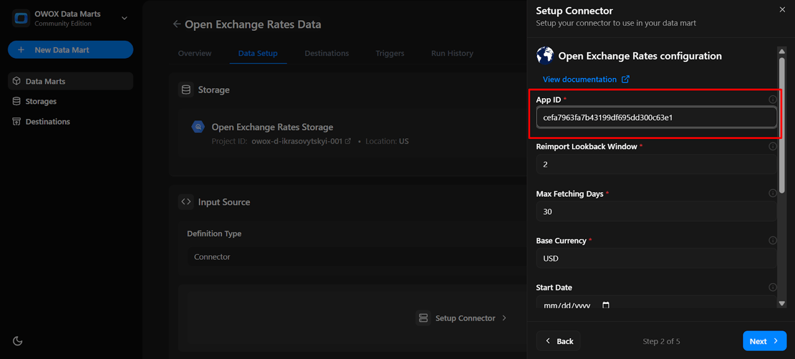The width and height of the screenshot is (795, 359).
Task: Switch to the Overview tab
Action: pyautogui.click(x=195, y=53)
